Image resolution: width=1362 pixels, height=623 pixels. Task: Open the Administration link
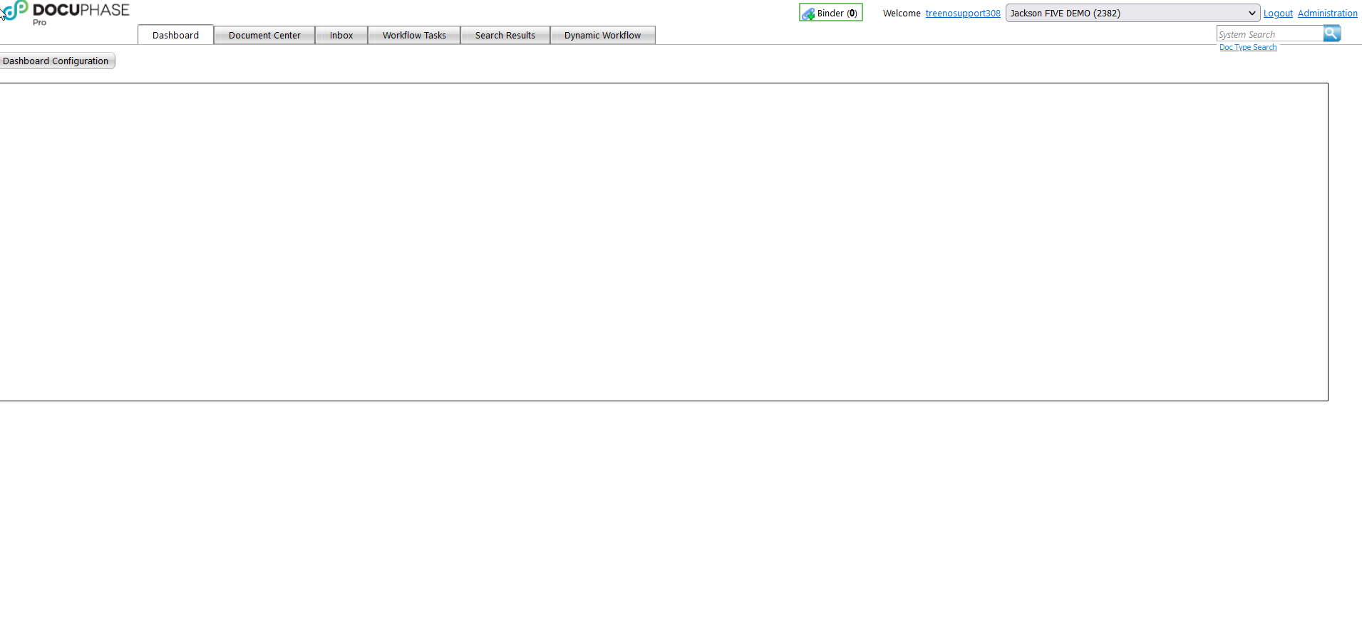tap(1327, 13)
